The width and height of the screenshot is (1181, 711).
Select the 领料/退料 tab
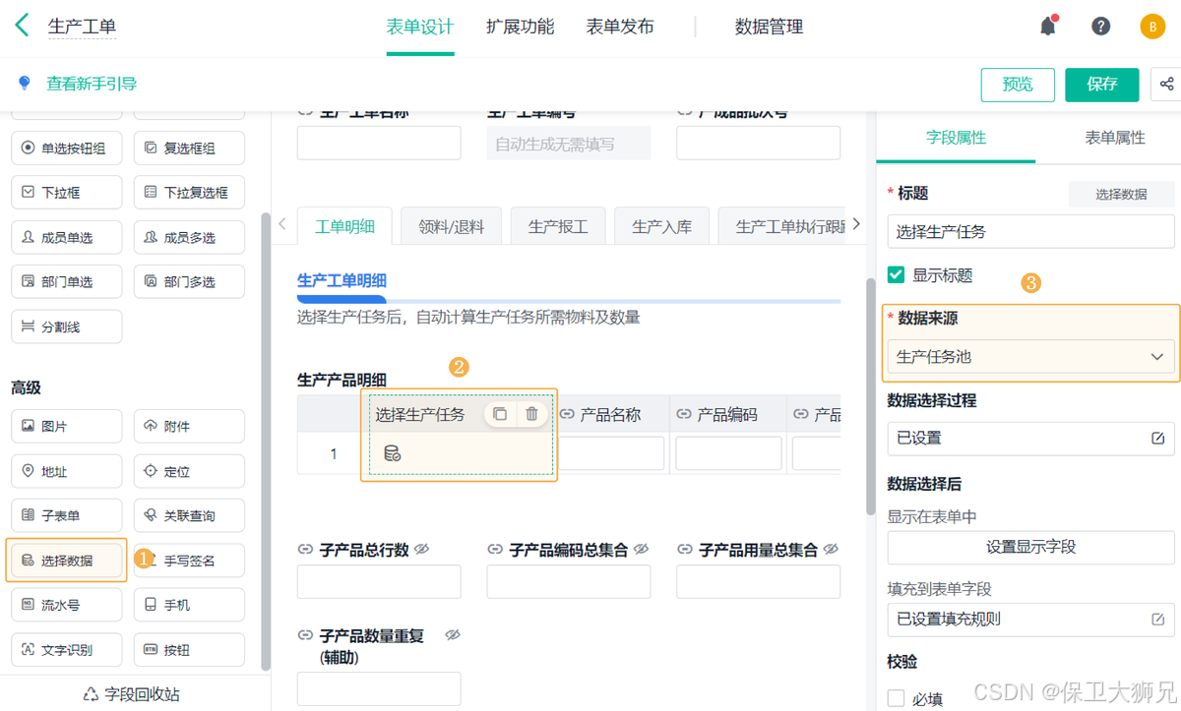pos(452,226)
